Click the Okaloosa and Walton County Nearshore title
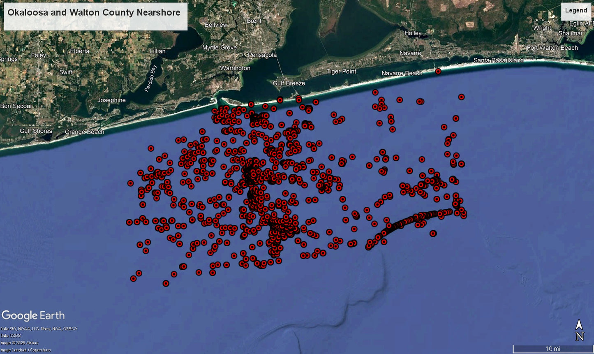 pos(94,13)
